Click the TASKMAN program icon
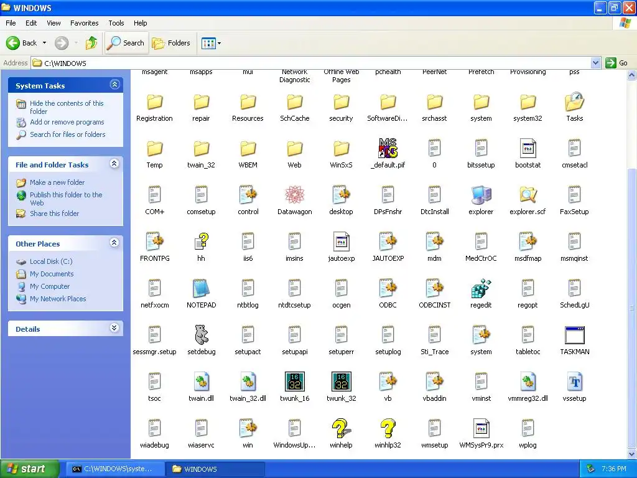The image size is (637, 478). (x=574, y=335)
